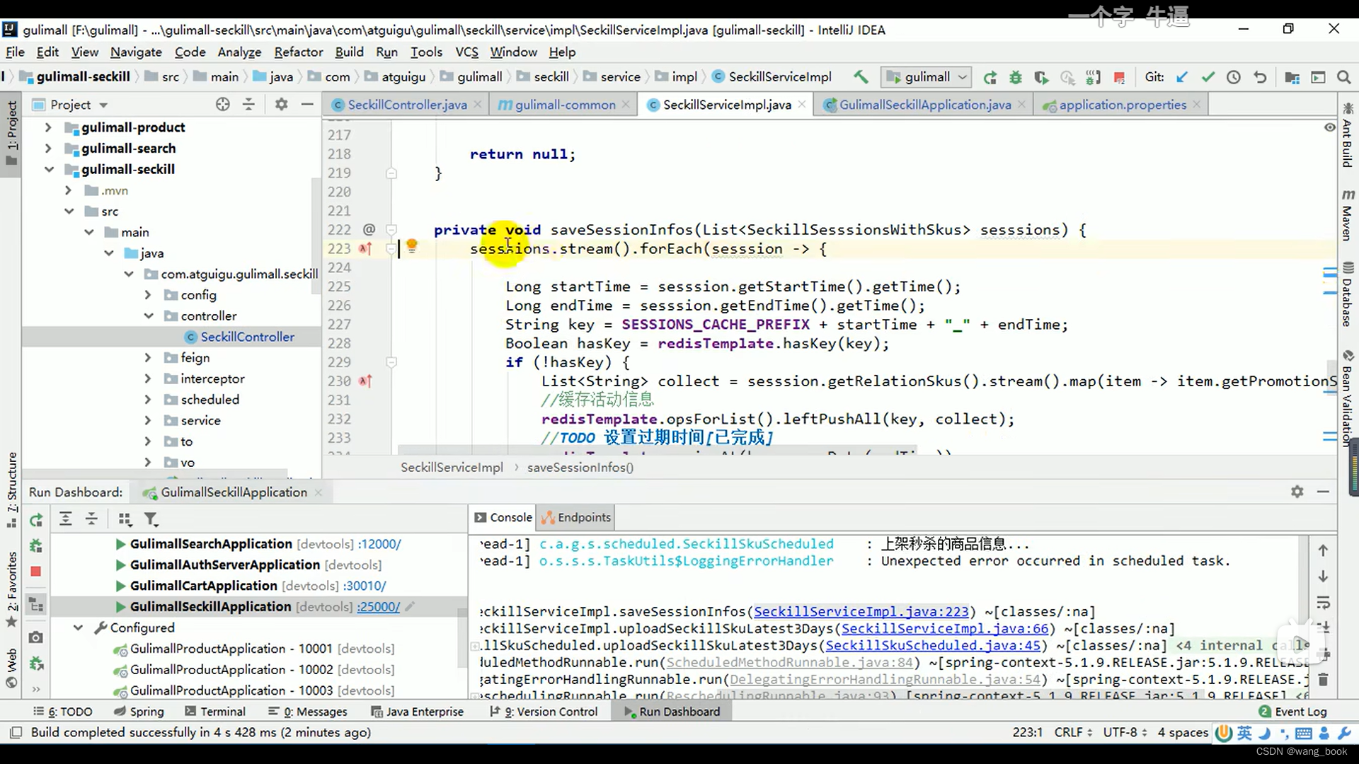
Task: Open SeckillSkuScheduled.java:45 stack trace link
Action: (x=933, y=645)
